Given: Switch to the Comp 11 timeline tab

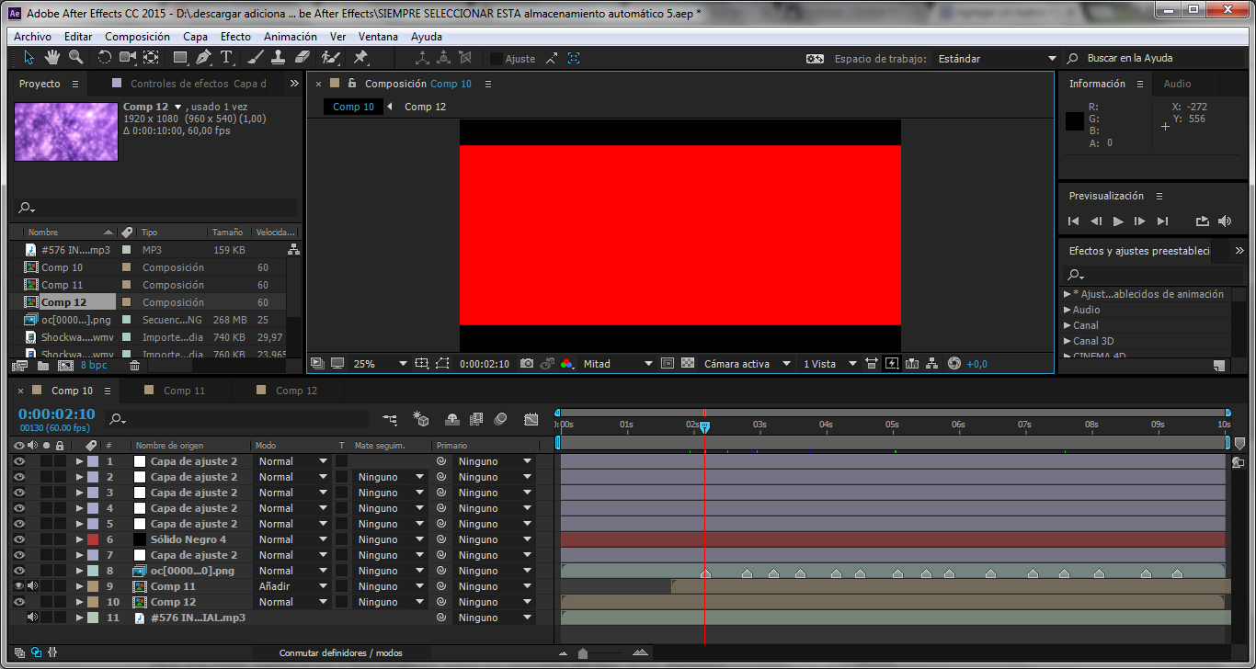Looking at the screenshot, I should tap(184, 391).
